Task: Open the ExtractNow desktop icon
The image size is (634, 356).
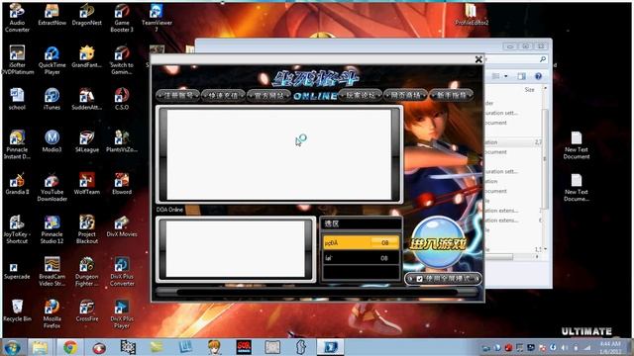Action: (52, 16)
